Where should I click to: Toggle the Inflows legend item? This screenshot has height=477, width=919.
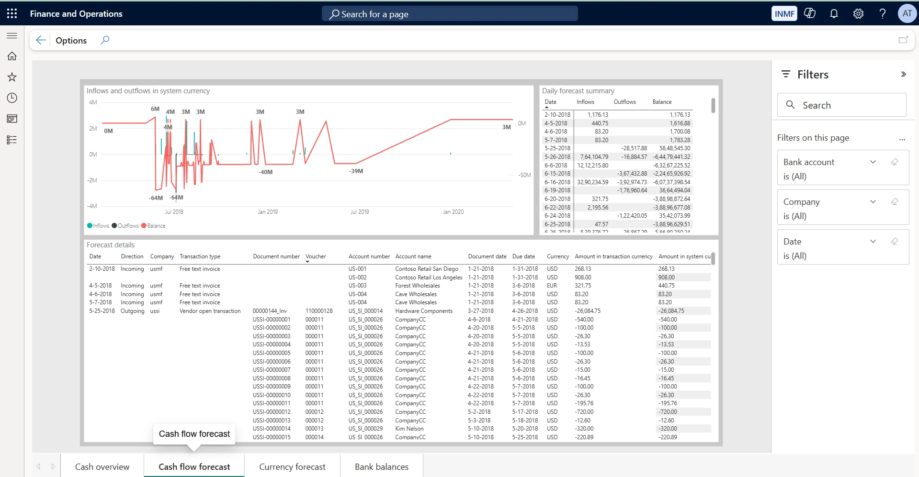pyautogui.click(x=98, y=226)
